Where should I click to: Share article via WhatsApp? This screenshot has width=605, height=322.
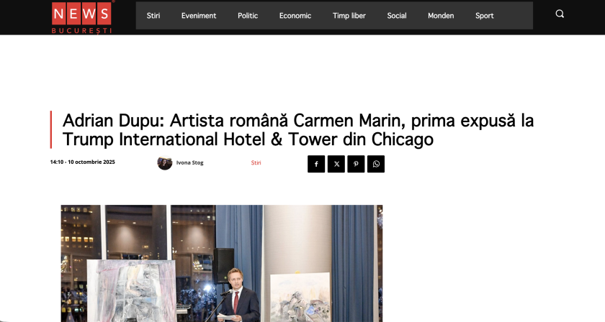pos(375,164)
